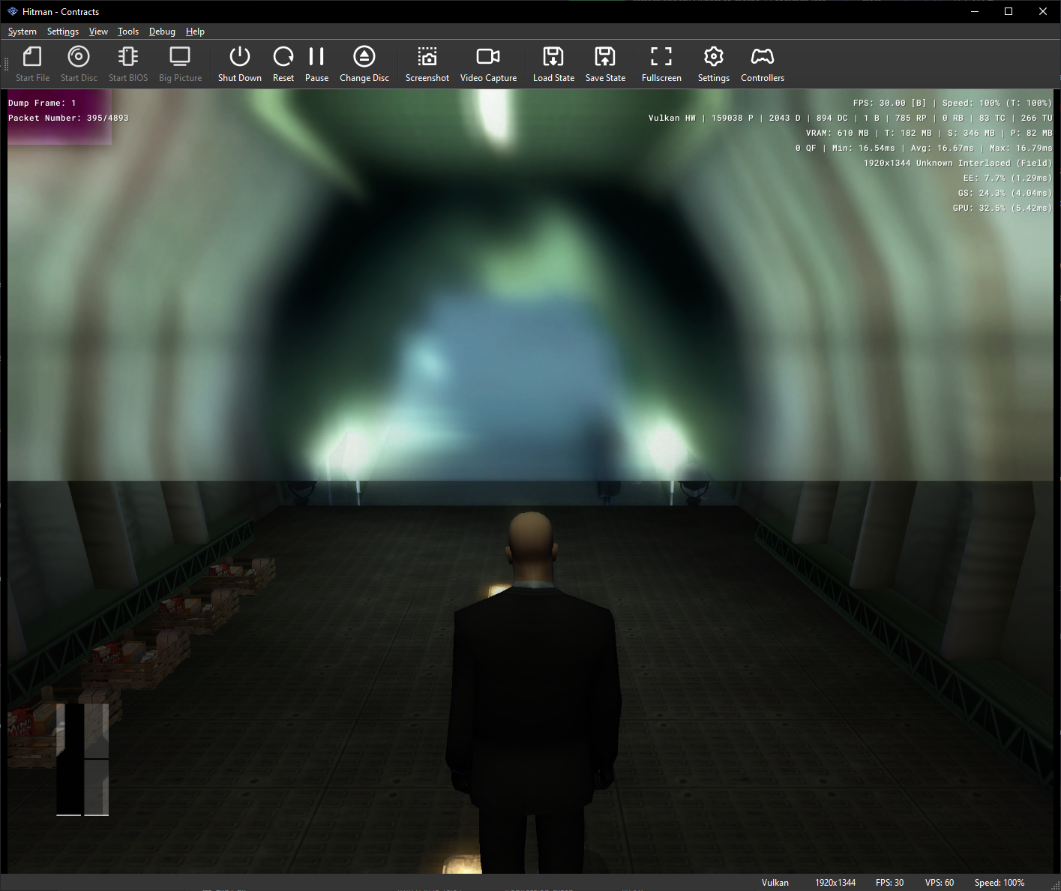Click the Dump Frame: 1 overlay text
Screen dimensions: 1061x891
coord(42,103)
